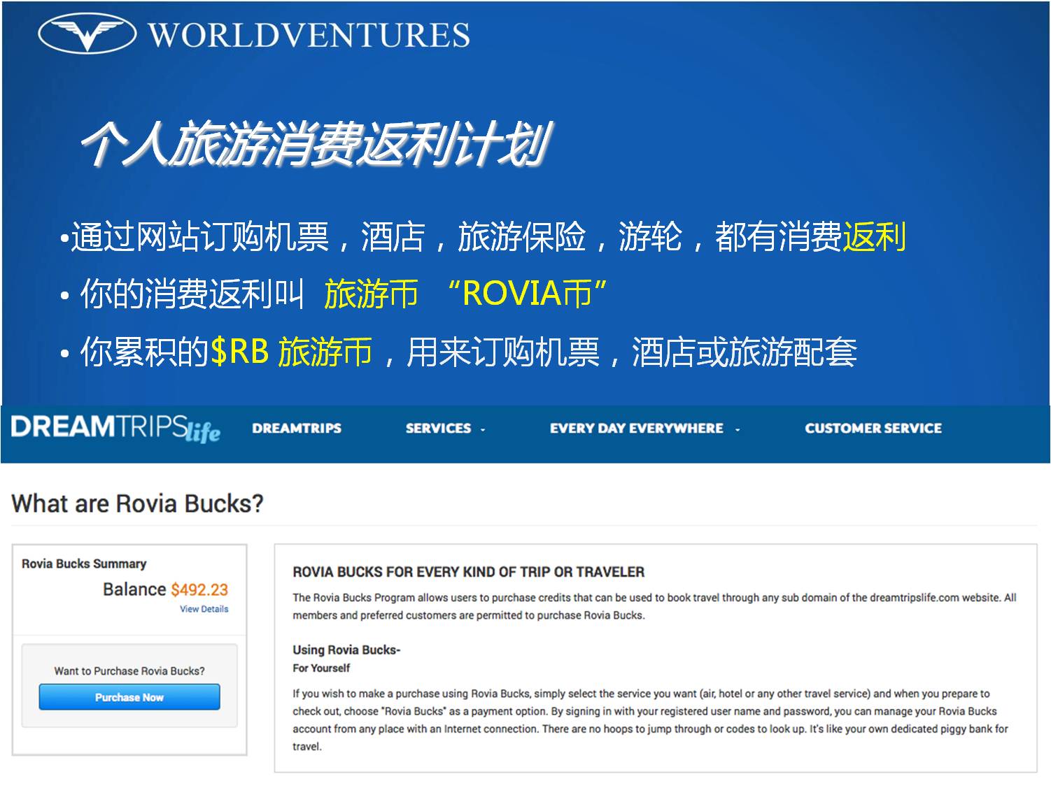This screenshot has width=1051, height=797.
Task: Click the Balance label
Action: pos(134,589)
